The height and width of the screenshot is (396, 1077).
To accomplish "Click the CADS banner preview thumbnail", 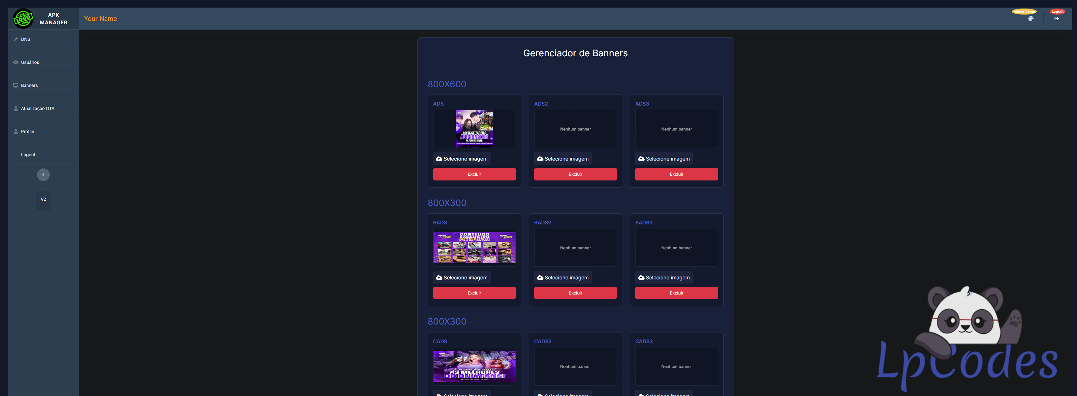I will pyautogui.click(x=474, y=366).
